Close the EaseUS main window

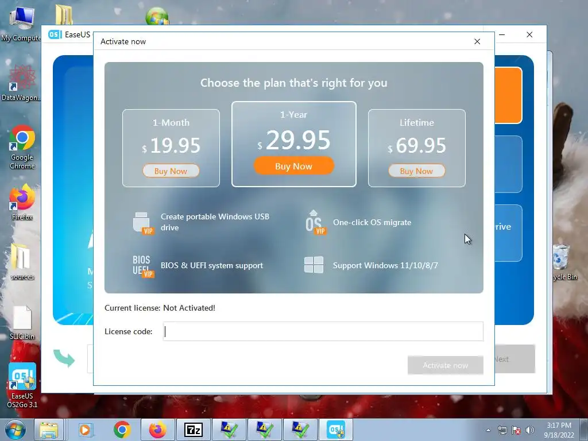pyautogui.click(x=529, y=34)
